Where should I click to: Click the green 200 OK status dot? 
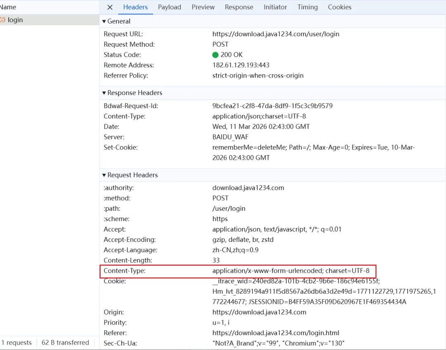pyautogui.click(x=215, y=55)
